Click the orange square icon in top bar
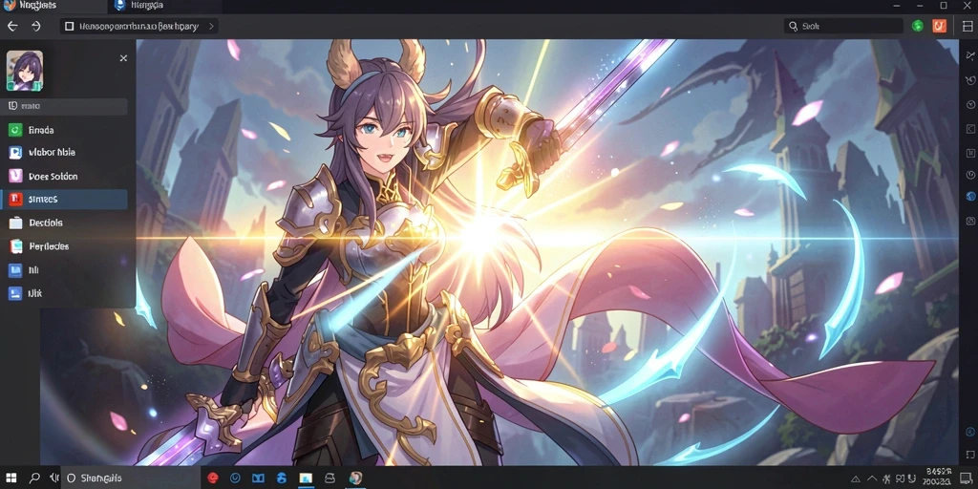The height and width of the screenshot is (489, 978). [x=940, y=26]
